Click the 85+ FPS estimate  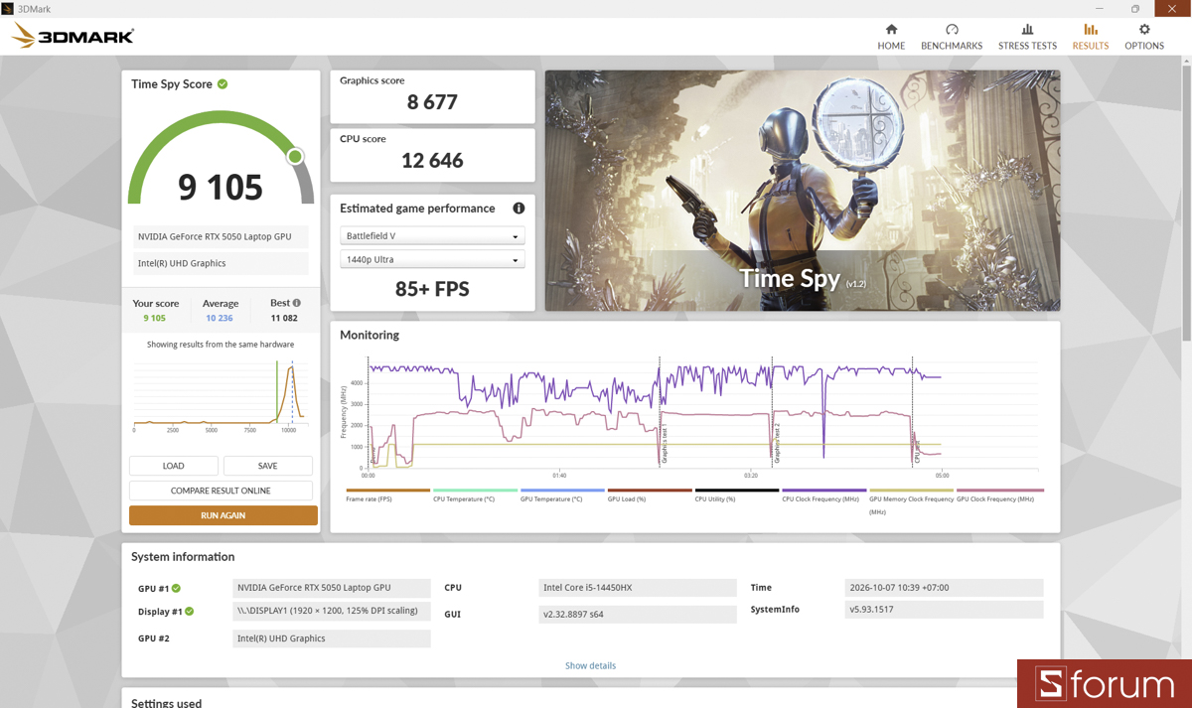[x=432, y=289]
